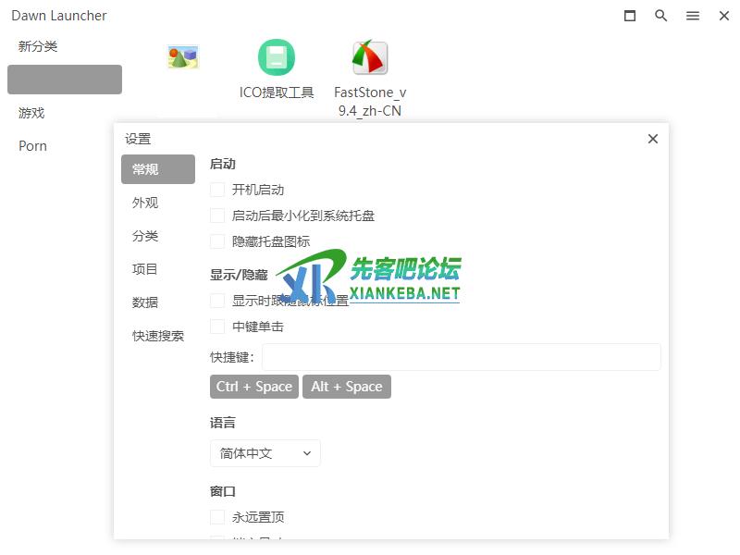740x555 pixels.
Task: Click the 快捷键 input field
Action: click(x=461, y=357)
